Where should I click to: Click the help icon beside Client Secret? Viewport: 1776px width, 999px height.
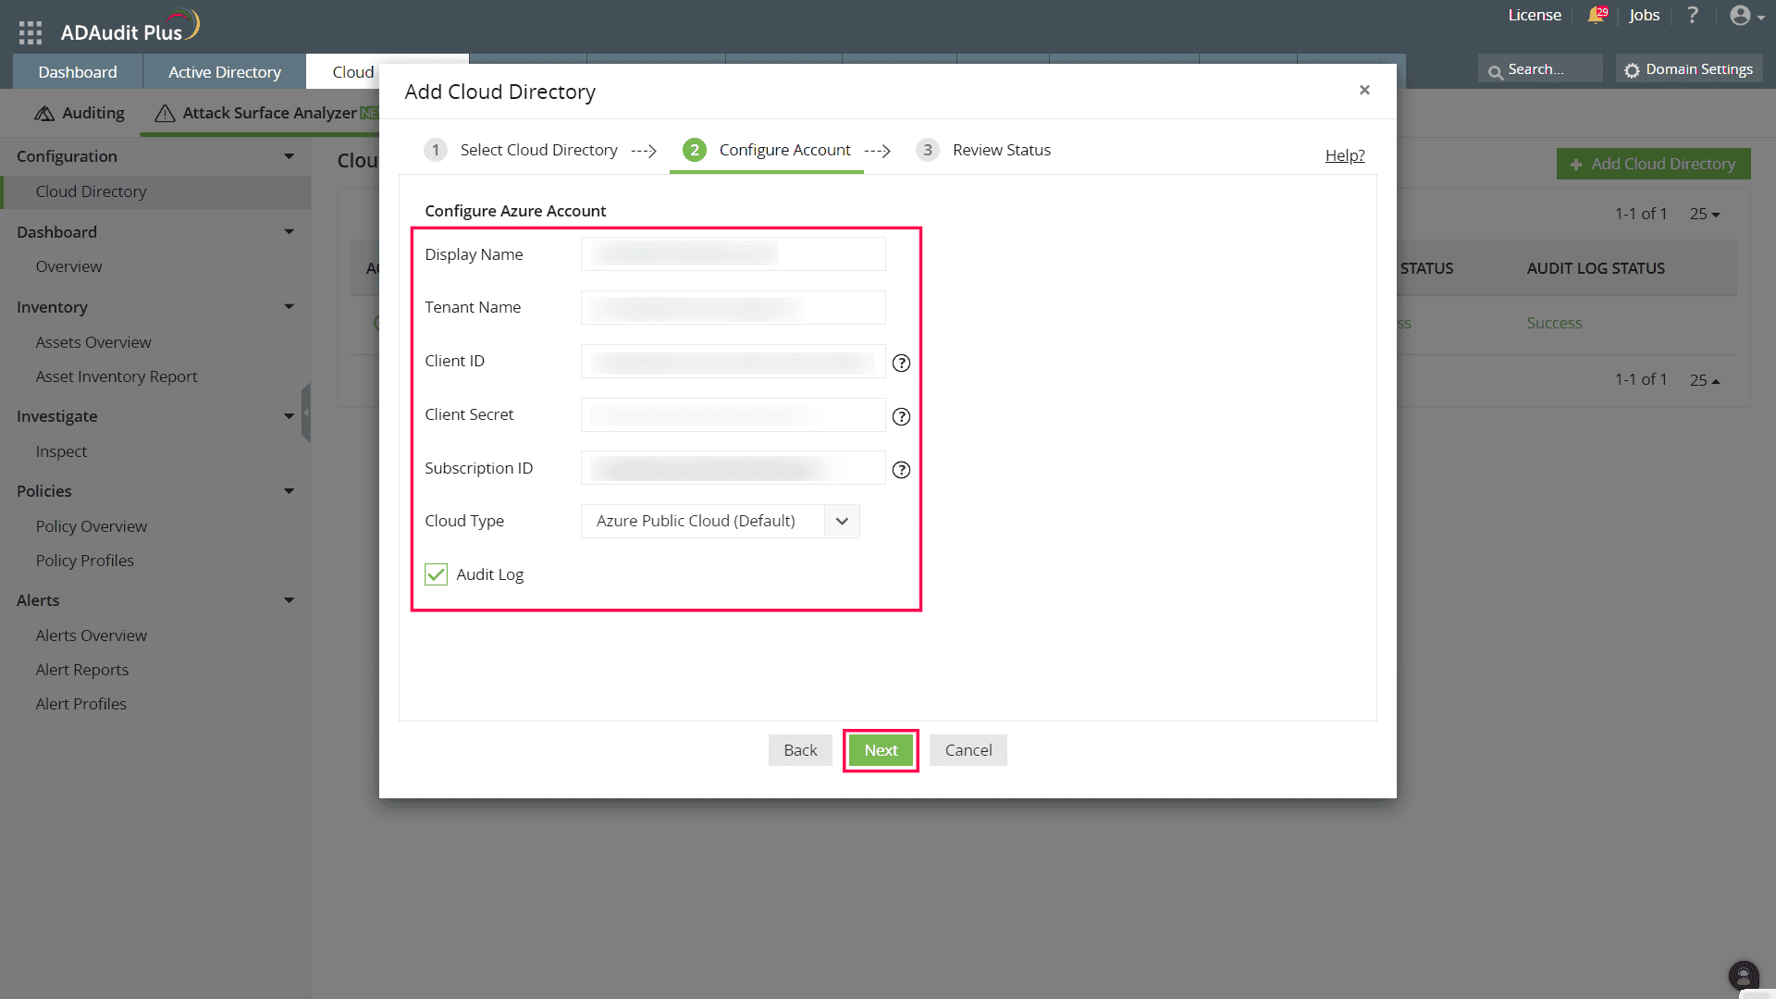click(x=901, y=416)
